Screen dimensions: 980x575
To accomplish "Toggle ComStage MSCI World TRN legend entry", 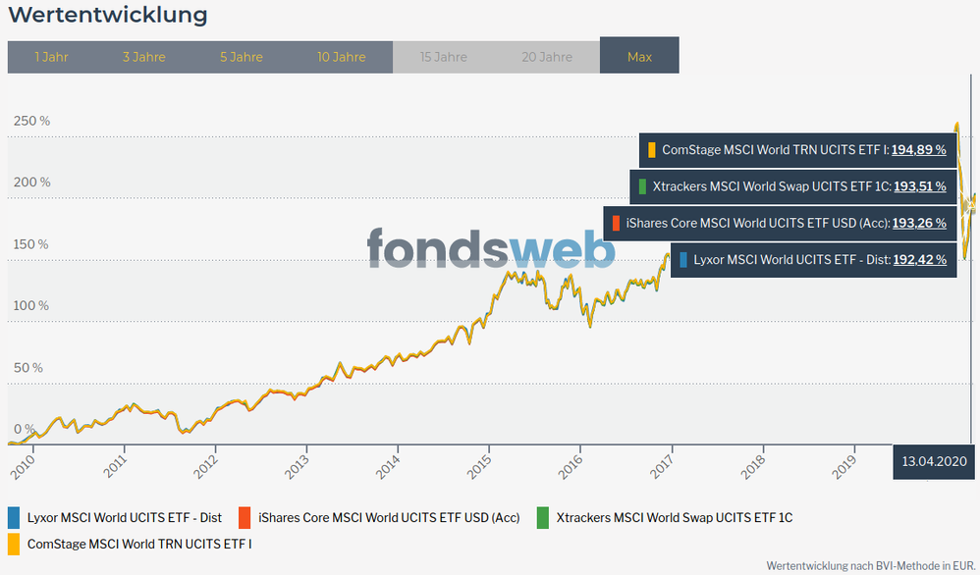I will click(139, 542).
